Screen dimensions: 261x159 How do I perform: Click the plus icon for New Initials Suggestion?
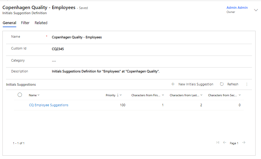173,84
